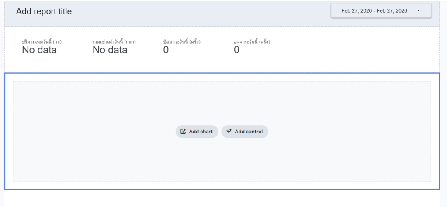The height and width of the screenshot is (207, 447).
Task: Edit the 'Add report title' text
Action: [x=44, y=11]
